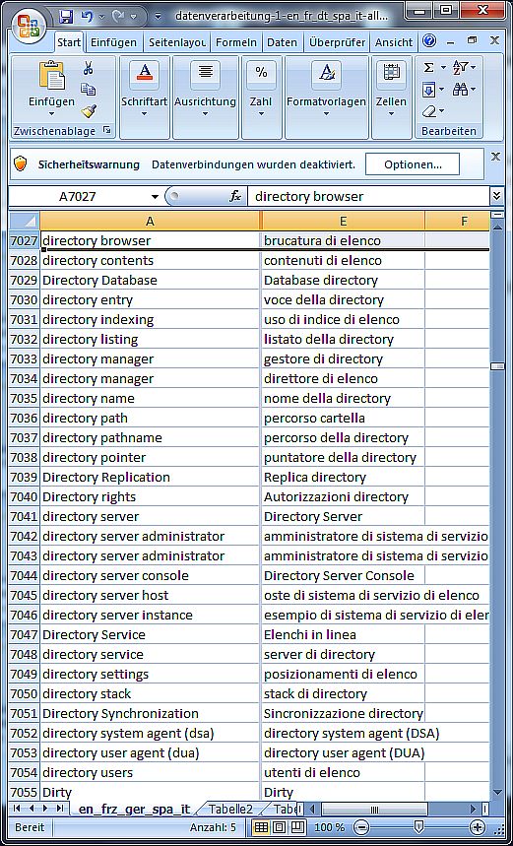The width and height of the screenshot is (513, 846).
Task: Click zoom in plus button
Action: pos(477,826)
